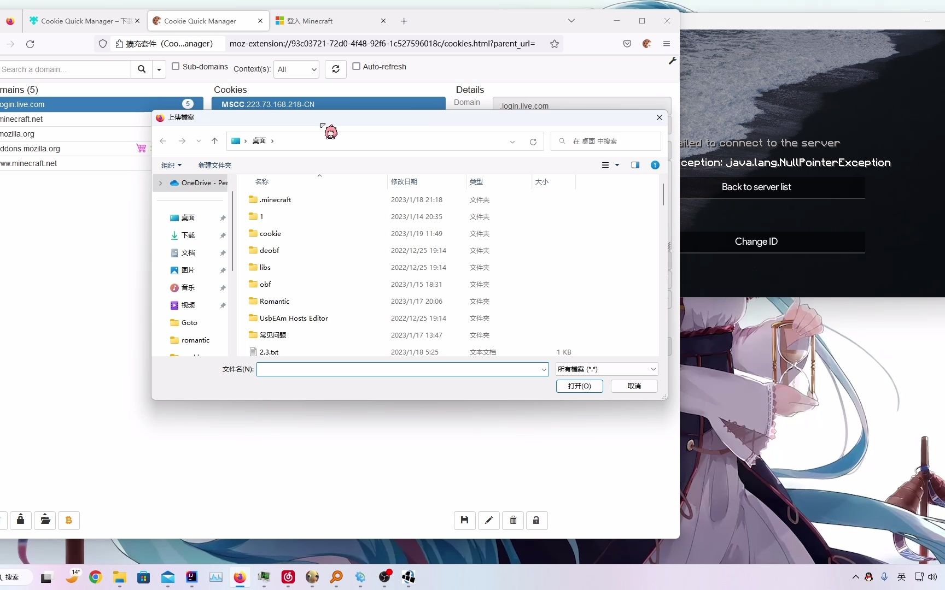The height and width of the screenshot is (590, 945).
Task: Open Firefox application menu hamburger icon
Action: click(667, 44)
